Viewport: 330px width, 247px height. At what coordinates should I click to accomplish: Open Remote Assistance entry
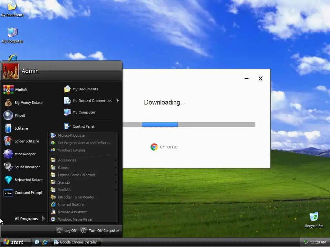click(x=69, y=212)
